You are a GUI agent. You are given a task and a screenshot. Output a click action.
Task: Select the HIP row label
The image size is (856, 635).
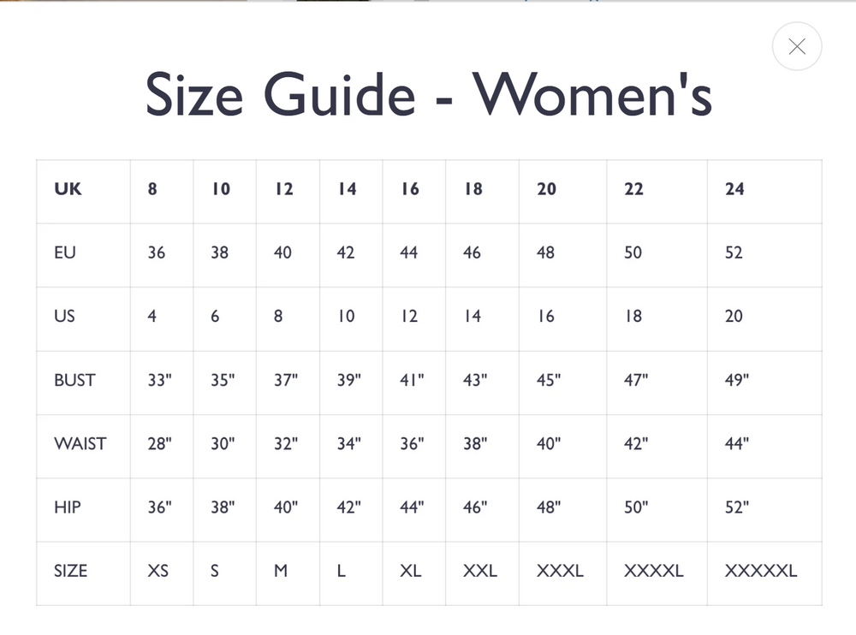tap(68, 507)
